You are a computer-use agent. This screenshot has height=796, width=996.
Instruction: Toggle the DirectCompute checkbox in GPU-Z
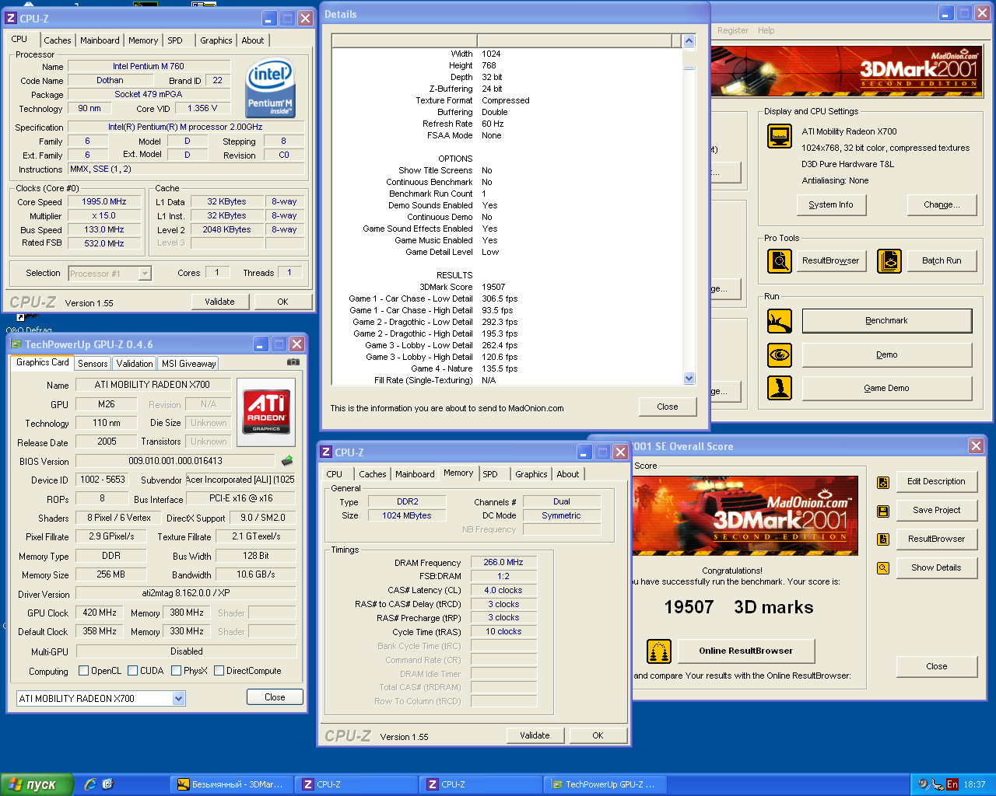[x=219, y=671]
